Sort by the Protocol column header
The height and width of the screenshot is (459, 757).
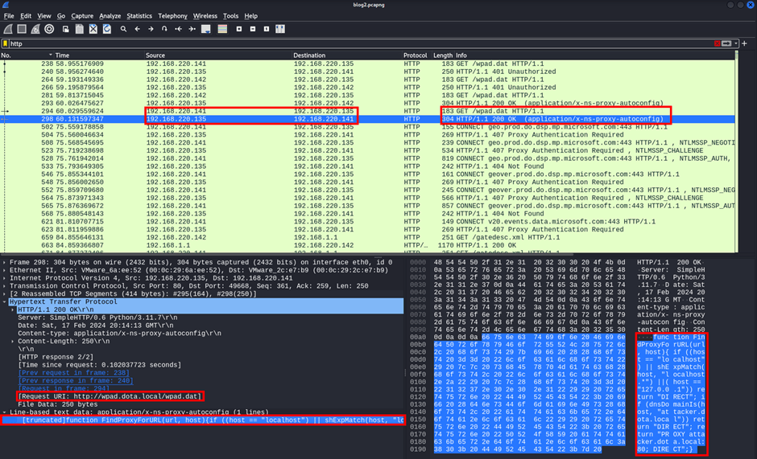point(416,55)
